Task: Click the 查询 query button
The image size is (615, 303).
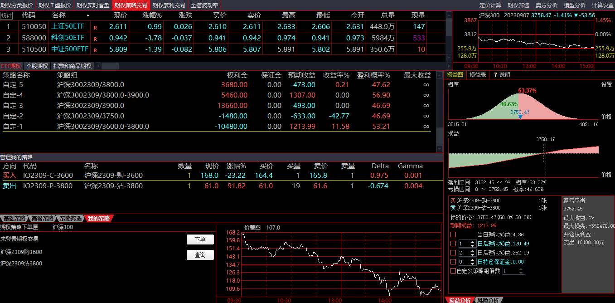Action: [x=200, y=255]
